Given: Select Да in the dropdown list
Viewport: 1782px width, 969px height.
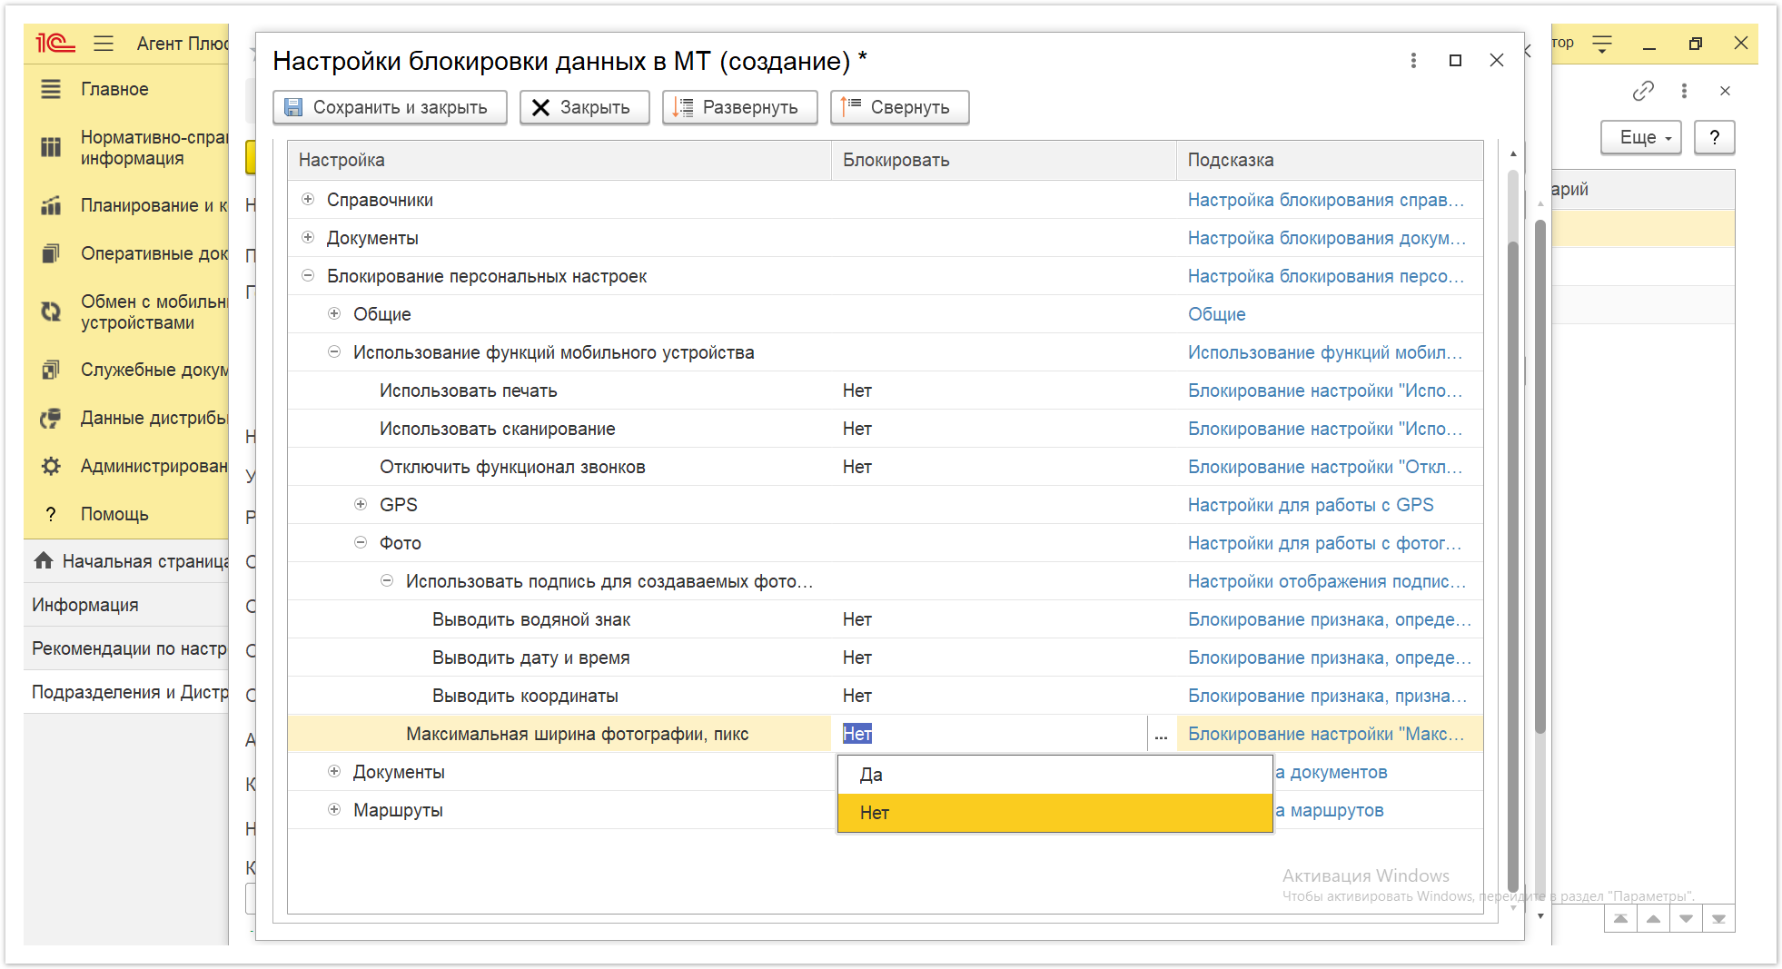Looking at the screenshot, I should pyautogui.click(x=1054, y=775).
